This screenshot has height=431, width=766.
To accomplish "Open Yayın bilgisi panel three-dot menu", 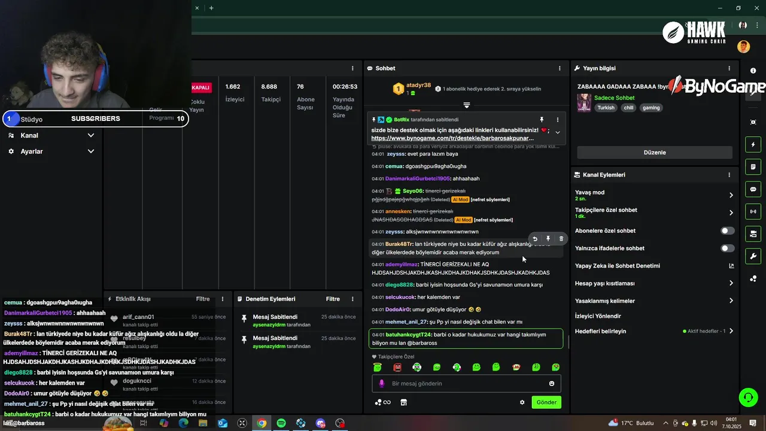I will coord(729,68).
